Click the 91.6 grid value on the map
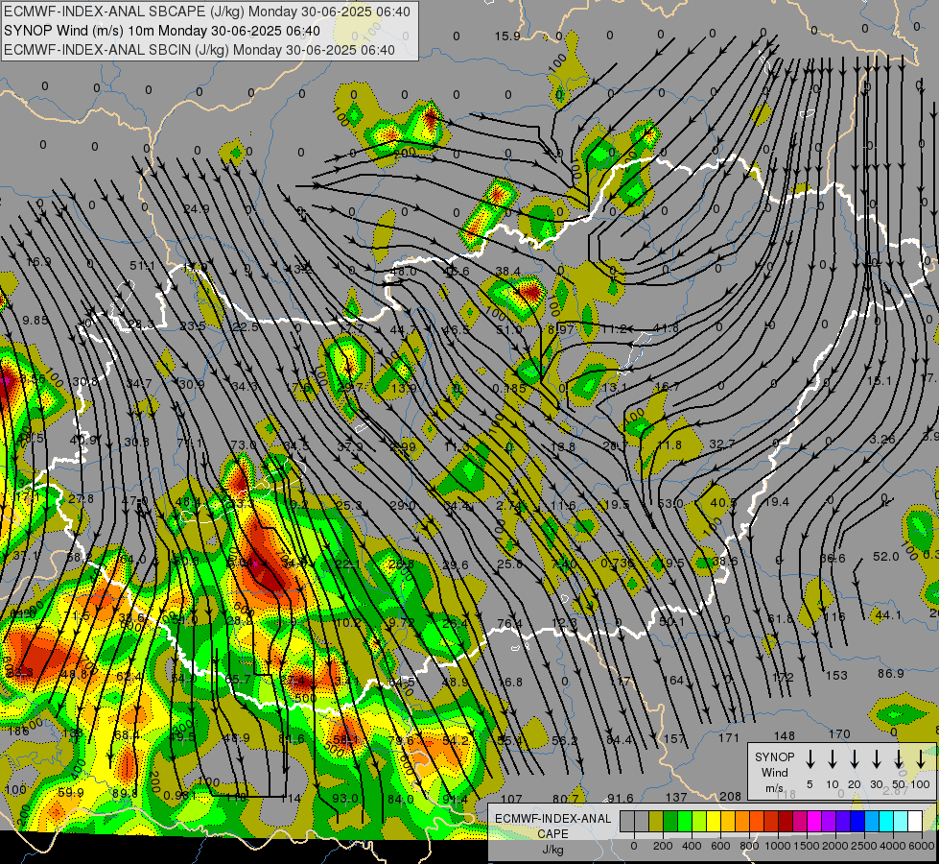939x864 pixels. pyautogui.click(x=621, y=798)
